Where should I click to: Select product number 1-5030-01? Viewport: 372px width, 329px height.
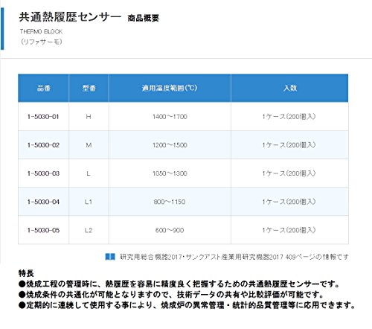[x=43, y=117]
